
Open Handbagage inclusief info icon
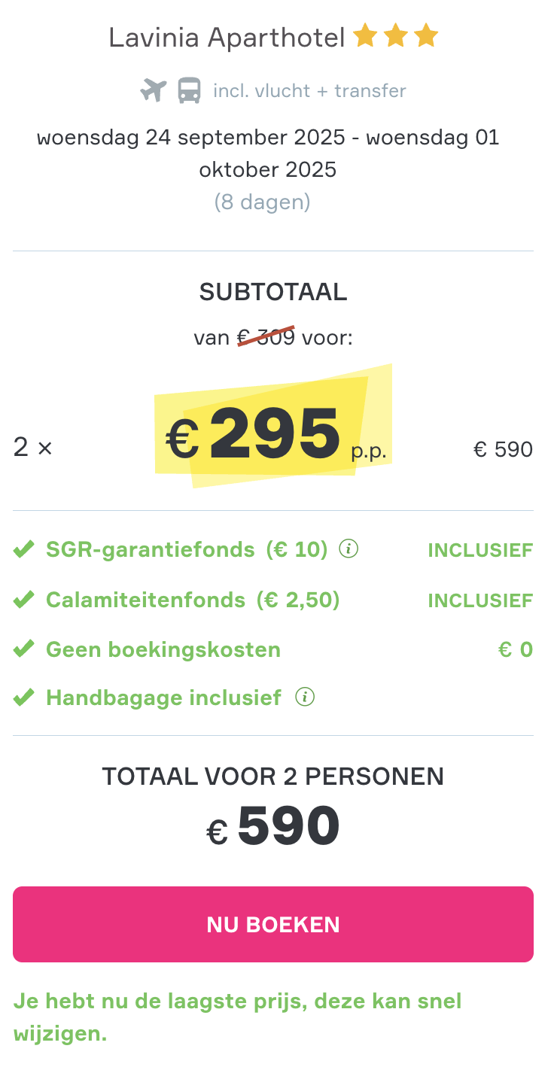[305, 698]
